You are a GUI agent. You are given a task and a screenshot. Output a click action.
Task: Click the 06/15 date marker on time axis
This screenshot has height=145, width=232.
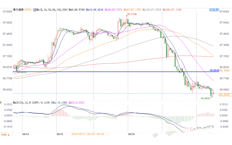pos(61,134)
